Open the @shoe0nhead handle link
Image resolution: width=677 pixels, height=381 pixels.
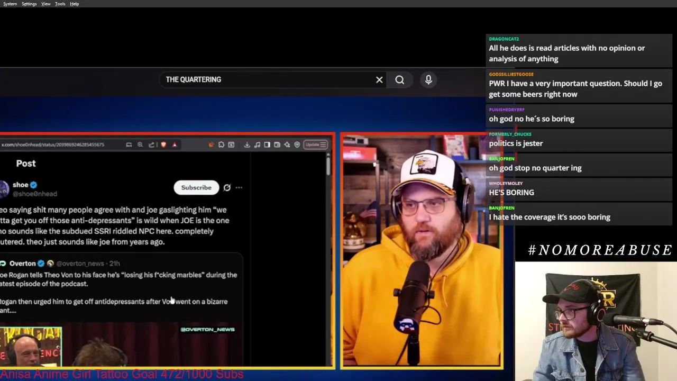tap(35, 194)
